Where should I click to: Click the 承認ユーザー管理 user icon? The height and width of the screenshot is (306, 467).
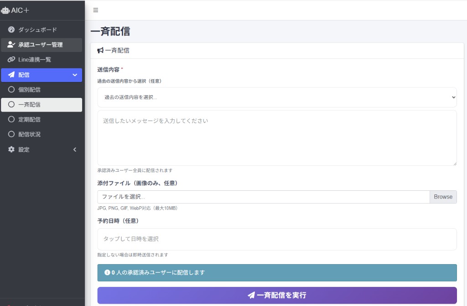coord(10,44)
